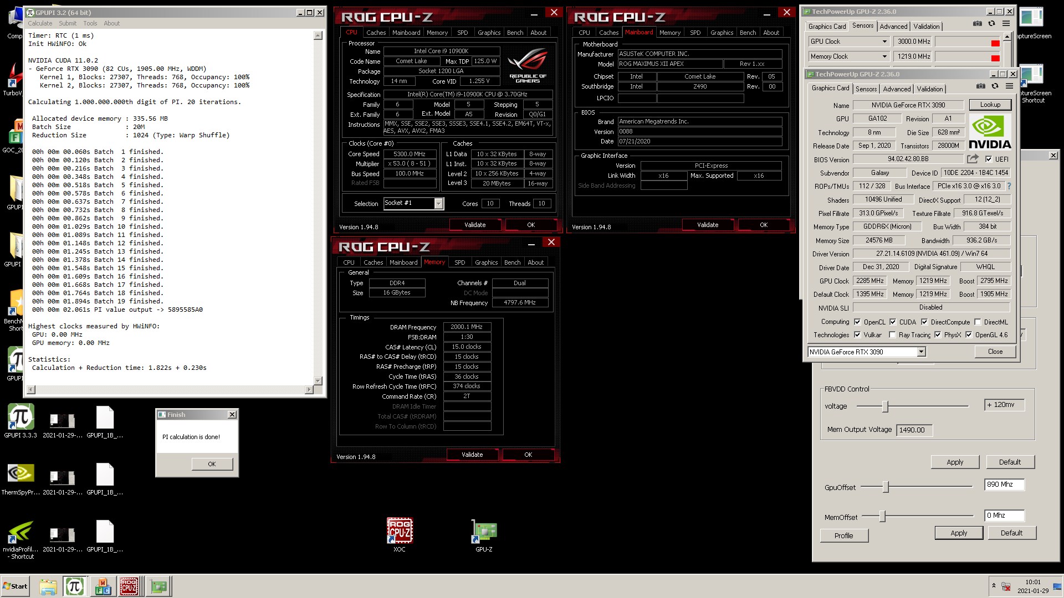Switch to Validation tab in front GPU-Z
Image resolution: width=1064 pixels, height=598 pixels.
pos(929,89)
